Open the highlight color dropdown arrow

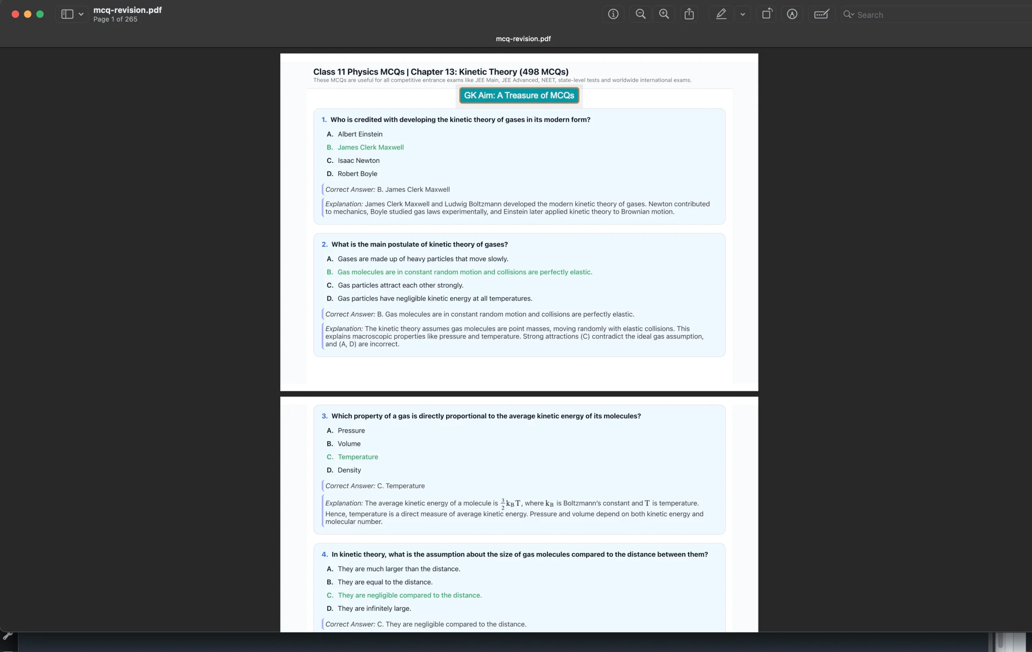743,14
